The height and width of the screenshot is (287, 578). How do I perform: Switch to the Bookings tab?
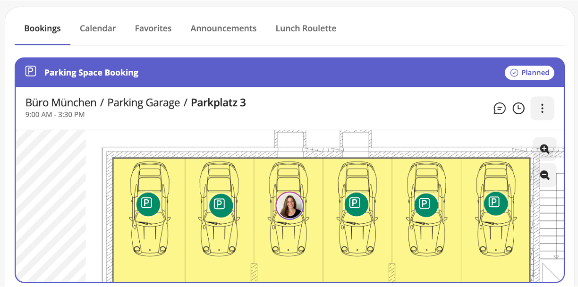42,28
